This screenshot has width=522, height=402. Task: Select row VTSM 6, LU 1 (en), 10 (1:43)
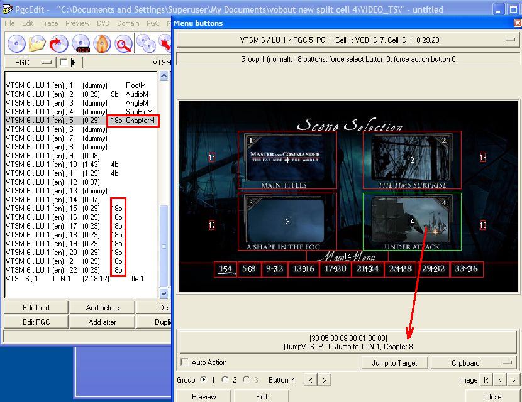pos(81,165)
